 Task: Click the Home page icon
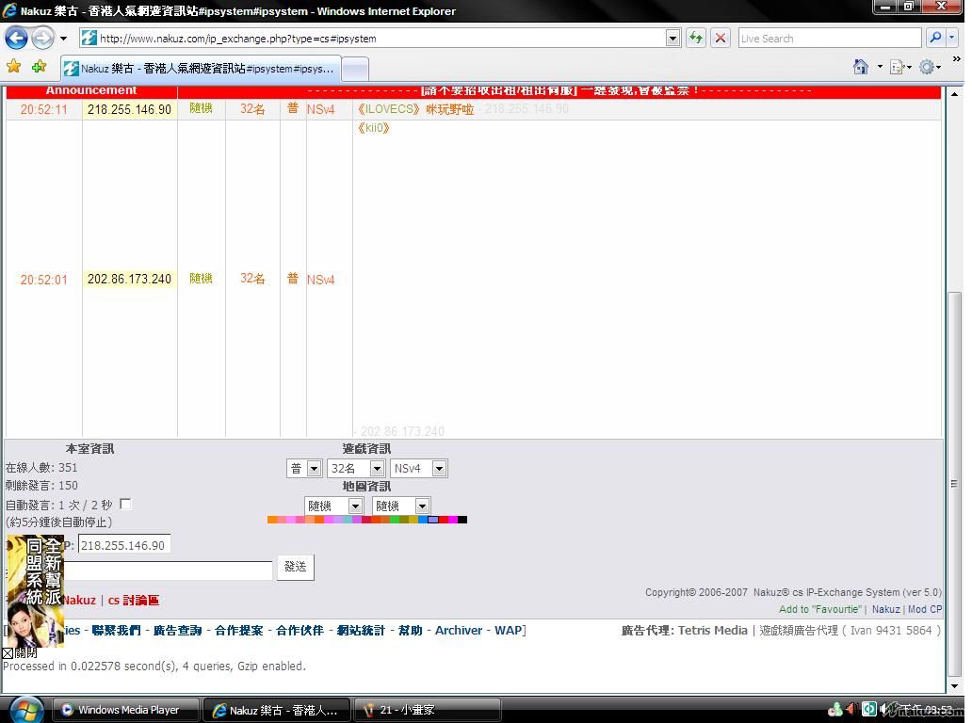tap(860, 67)
